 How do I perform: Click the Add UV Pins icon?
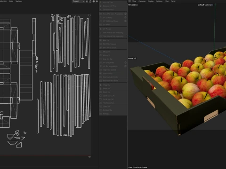101,2
